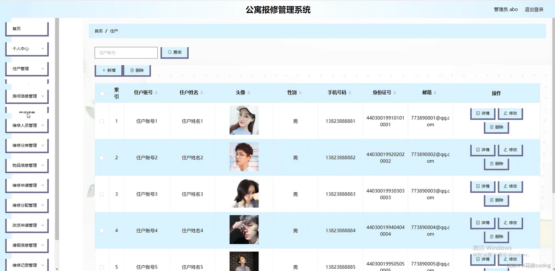The width and height of the screenshot is (555, 271).
Task: Sort by 住户账号 column sort icon
Action: [x=156, y=93]
